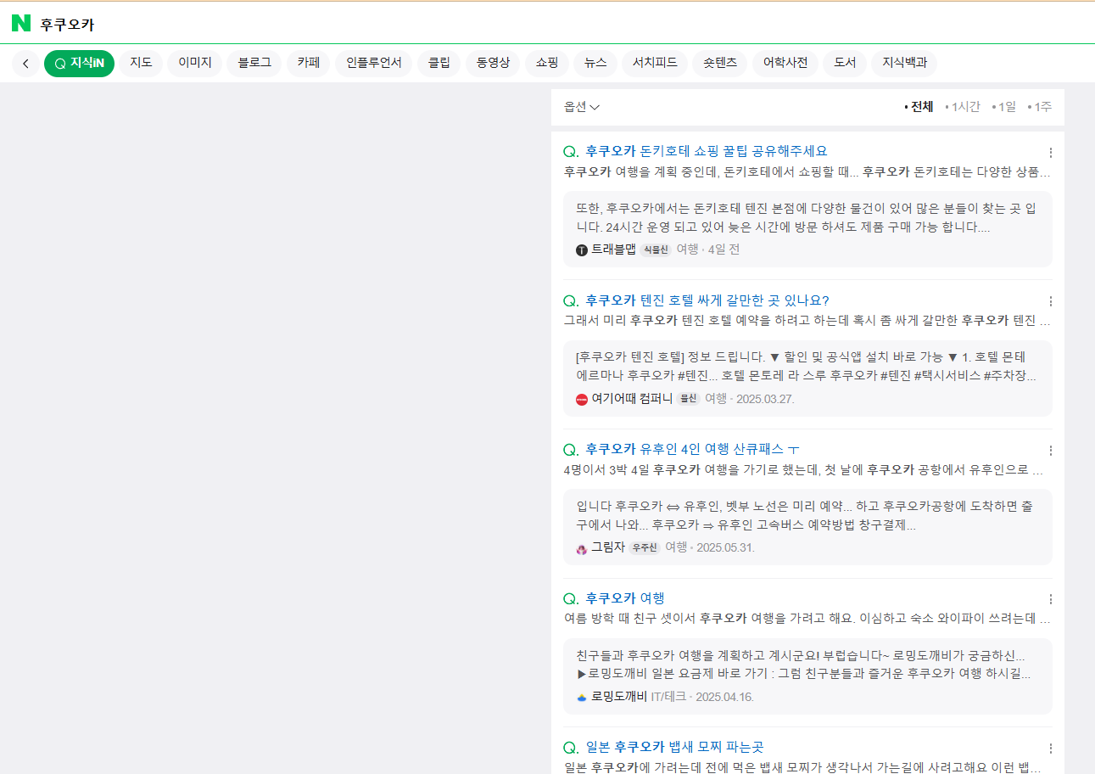Open 후쿠오카 텐진 호텔 question link
Screen dimensions: 1095x774
(x=707, y=300)
